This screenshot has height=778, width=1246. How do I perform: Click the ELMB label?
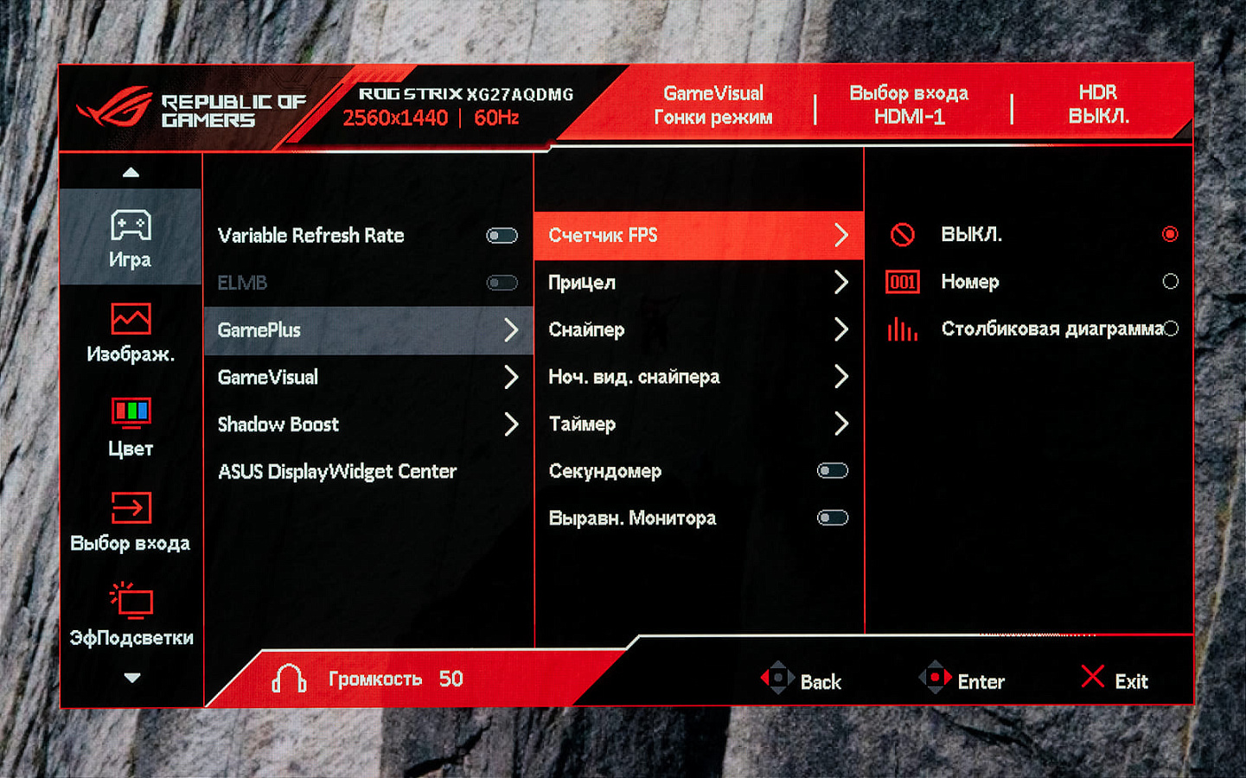[242, 283]
